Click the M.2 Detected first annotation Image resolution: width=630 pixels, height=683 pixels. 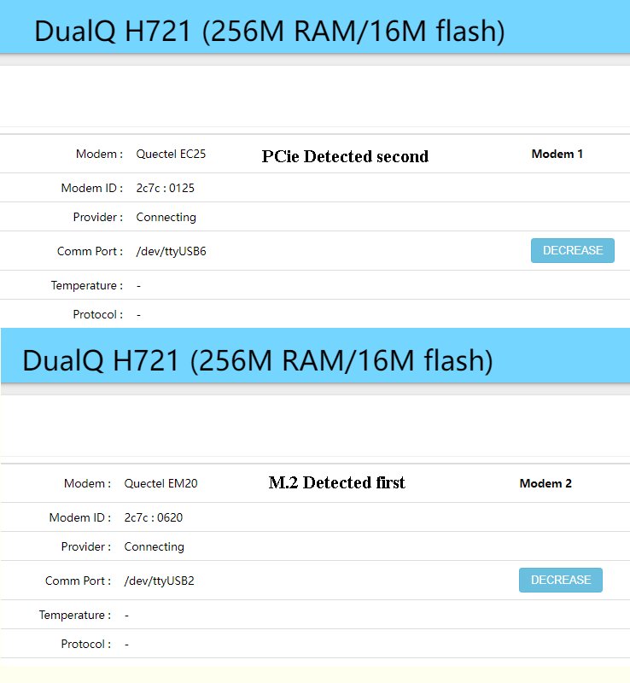tap(337, 482)
